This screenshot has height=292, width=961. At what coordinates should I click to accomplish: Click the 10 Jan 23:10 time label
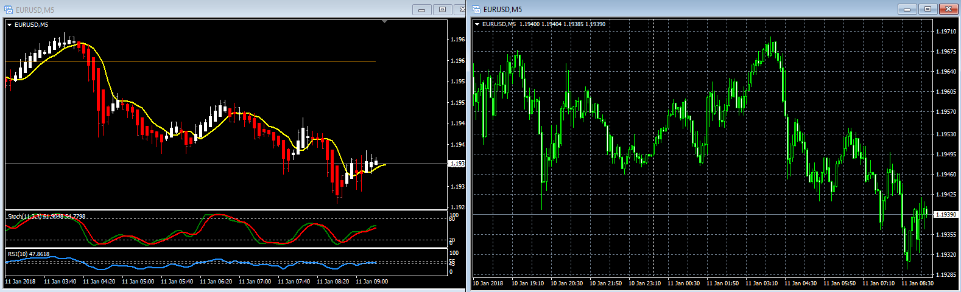point(644,283)
